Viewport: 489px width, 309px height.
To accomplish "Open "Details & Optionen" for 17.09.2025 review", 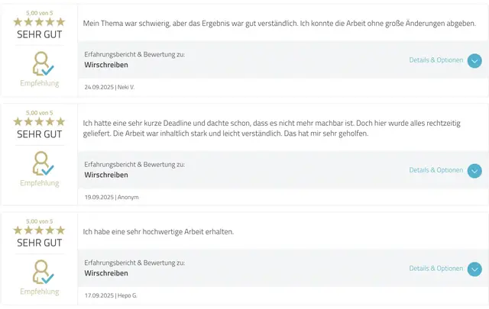I will [x=436, y=269].
